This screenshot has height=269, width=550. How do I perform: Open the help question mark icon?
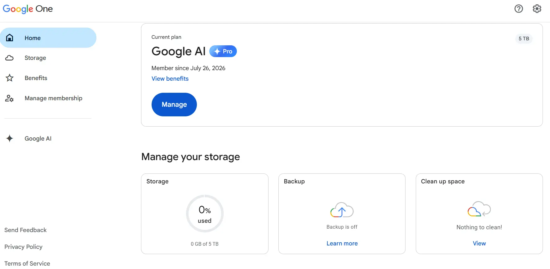(519, 9)
